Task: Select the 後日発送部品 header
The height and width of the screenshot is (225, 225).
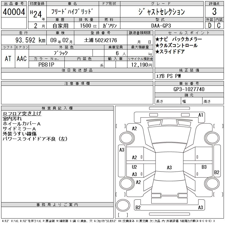Action: point(77,70)
